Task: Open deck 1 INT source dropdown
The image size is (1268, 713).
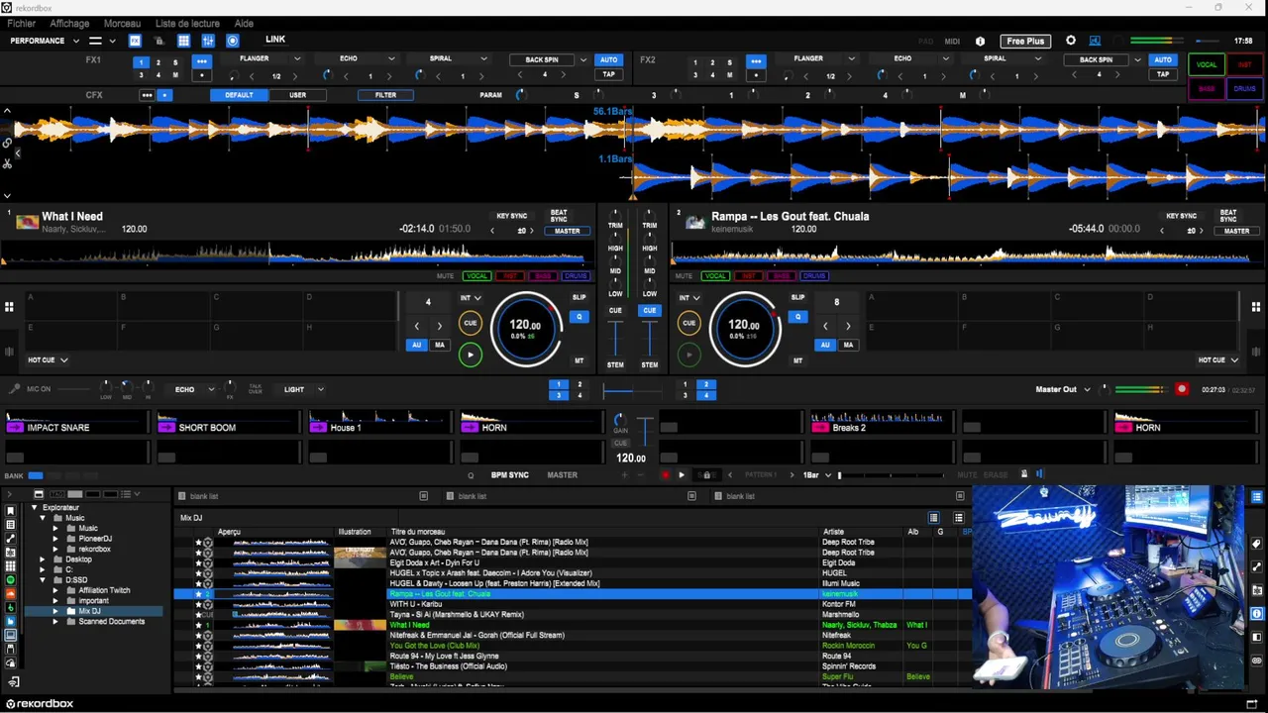Action: [470, 297]
